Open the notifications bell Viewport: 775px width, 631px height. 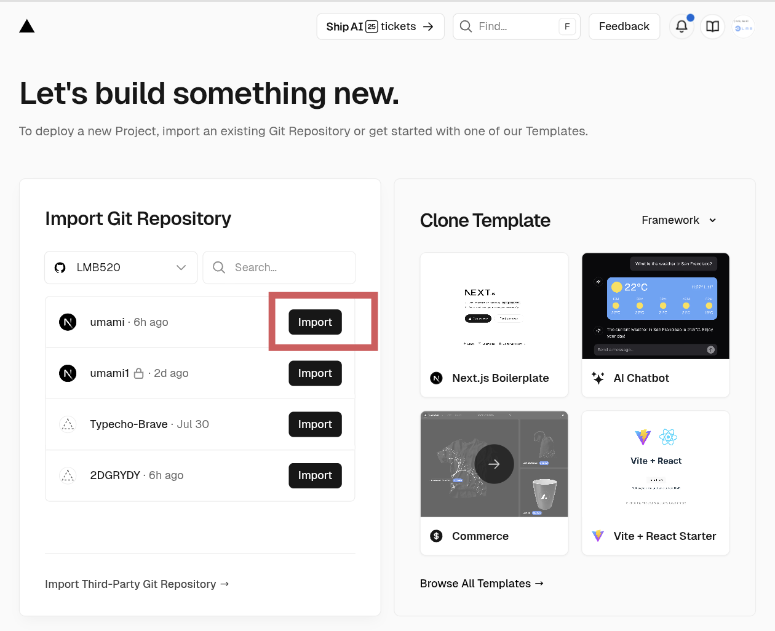(682, 26)
